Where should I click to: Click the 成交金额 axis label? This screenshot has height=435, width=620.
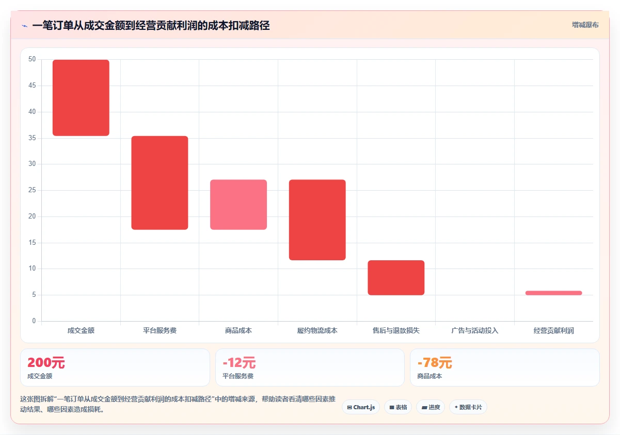tap(81, 330)
